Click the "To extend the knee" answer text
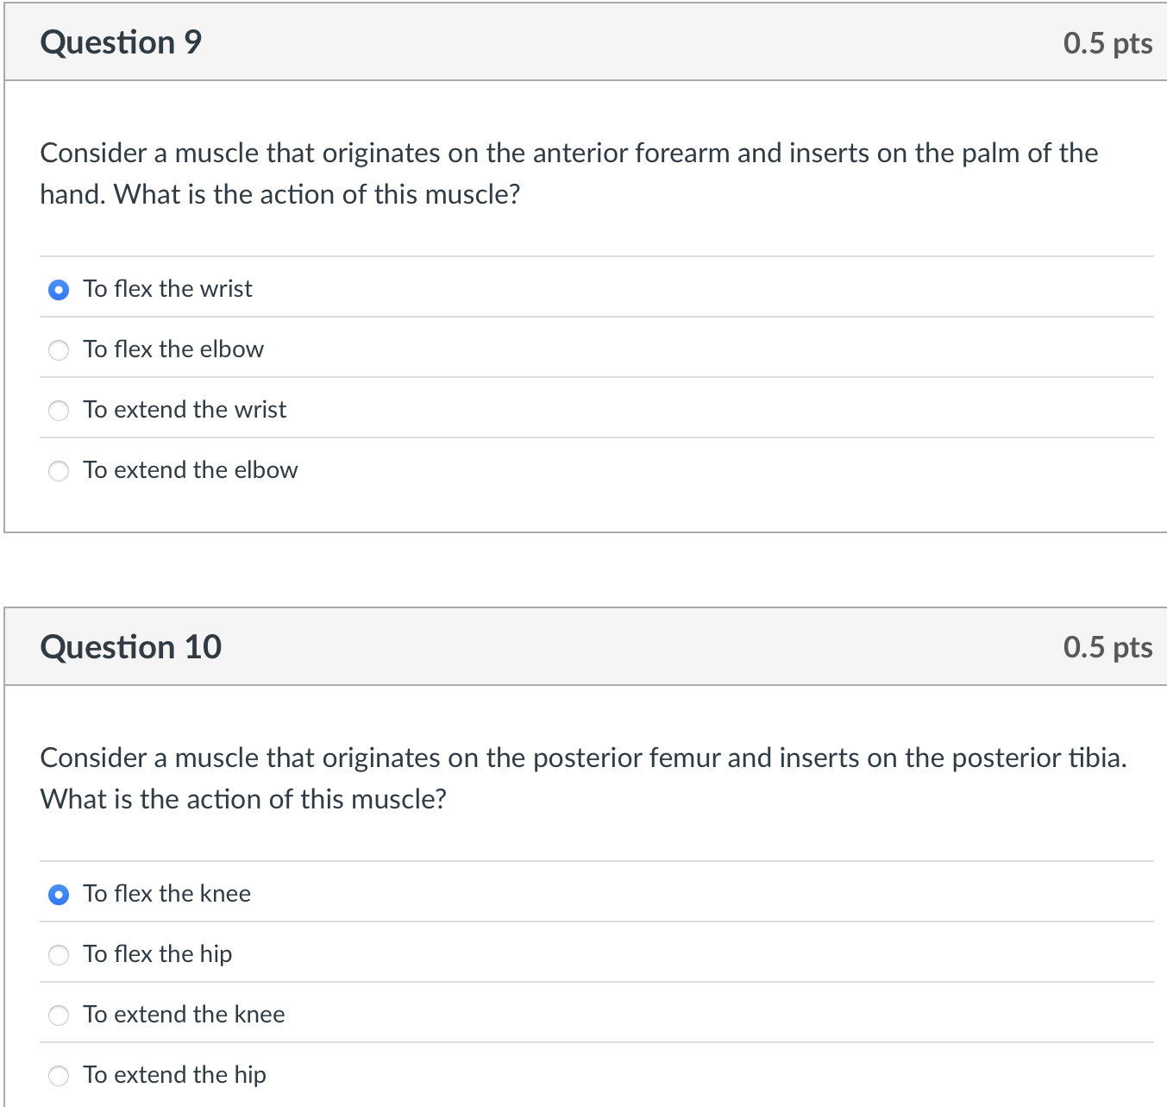The height and width of the screenshot is (1107, 1167). point(184,1015)
